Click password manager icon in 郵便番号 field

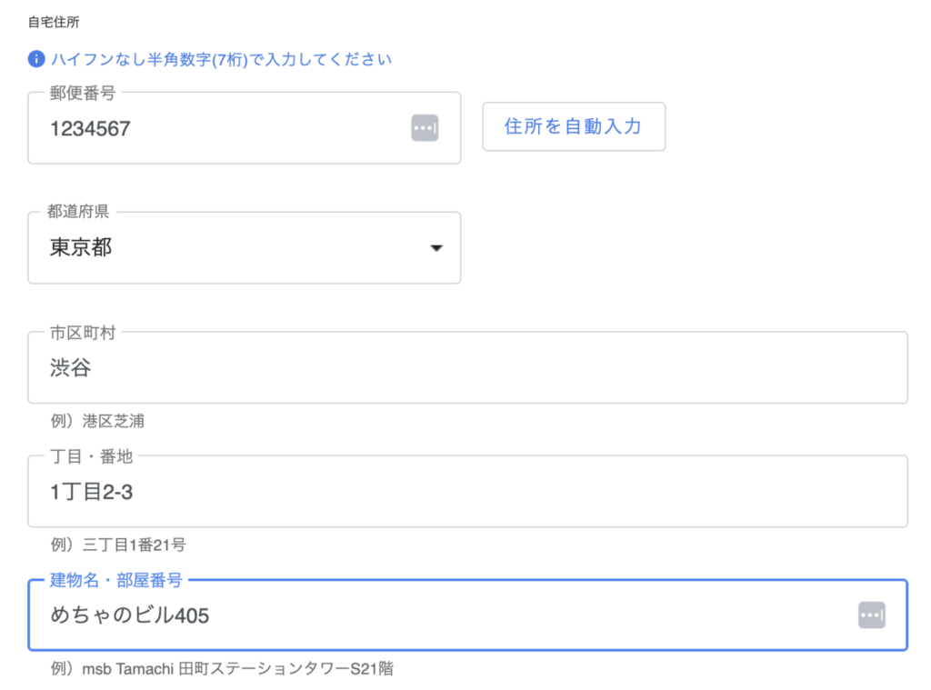425,128
